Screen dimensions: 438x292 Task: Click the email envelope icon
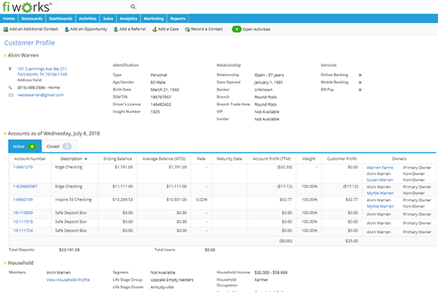(11, 95)
